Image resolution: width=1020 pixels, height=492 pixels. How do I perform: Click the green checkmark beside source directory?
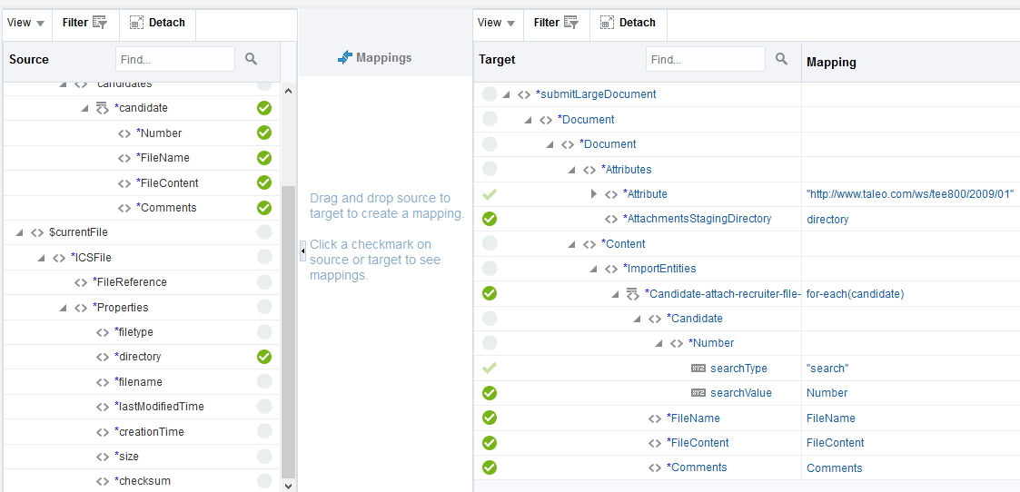(x=264, y=357)
